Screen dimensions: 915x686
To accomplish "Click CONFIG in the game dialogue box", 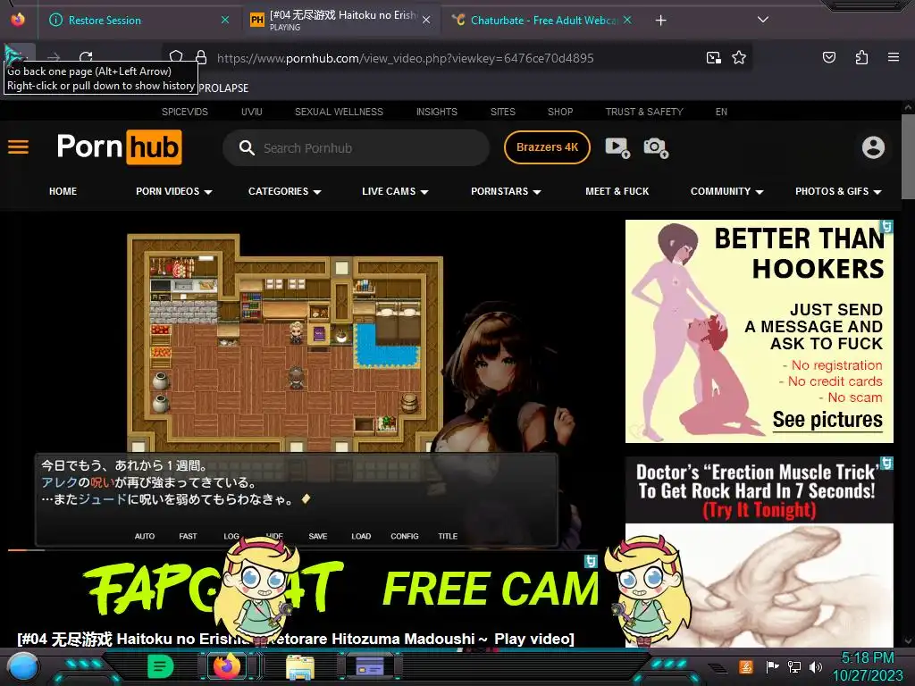I will tap(405, 536).
